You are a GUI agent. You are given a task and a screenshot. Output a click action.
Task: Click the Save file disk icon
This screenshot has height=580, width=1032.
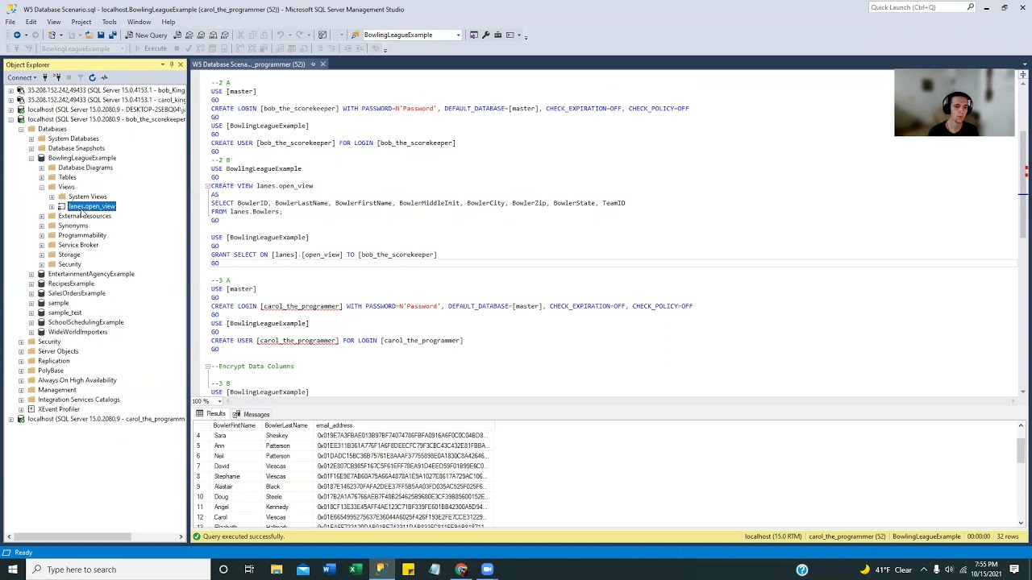click(101, 35)
